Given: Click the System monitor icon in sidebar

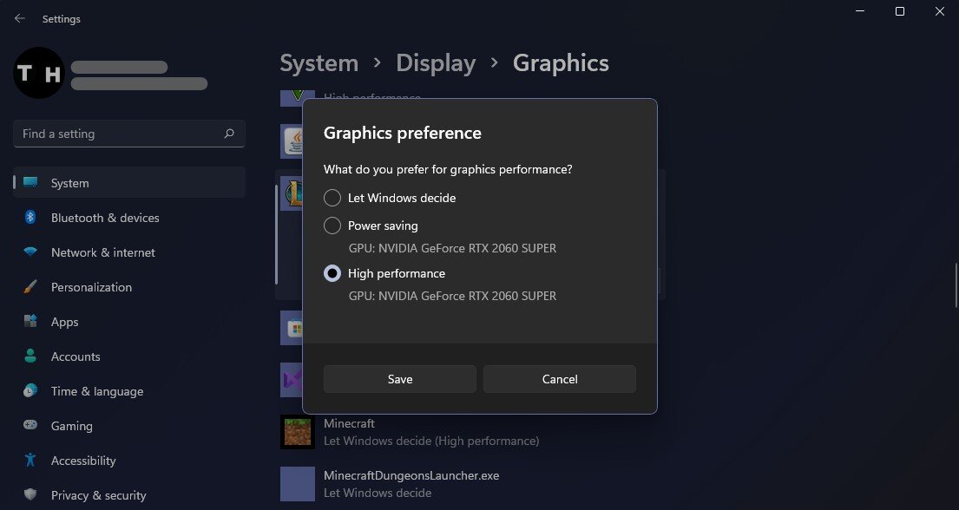Looking at the screenshot, I should pos(30,181).
